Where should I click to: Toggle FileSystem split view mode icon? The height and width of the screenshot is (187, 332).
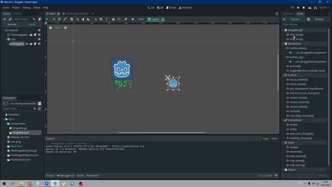(x=39, y=103)
